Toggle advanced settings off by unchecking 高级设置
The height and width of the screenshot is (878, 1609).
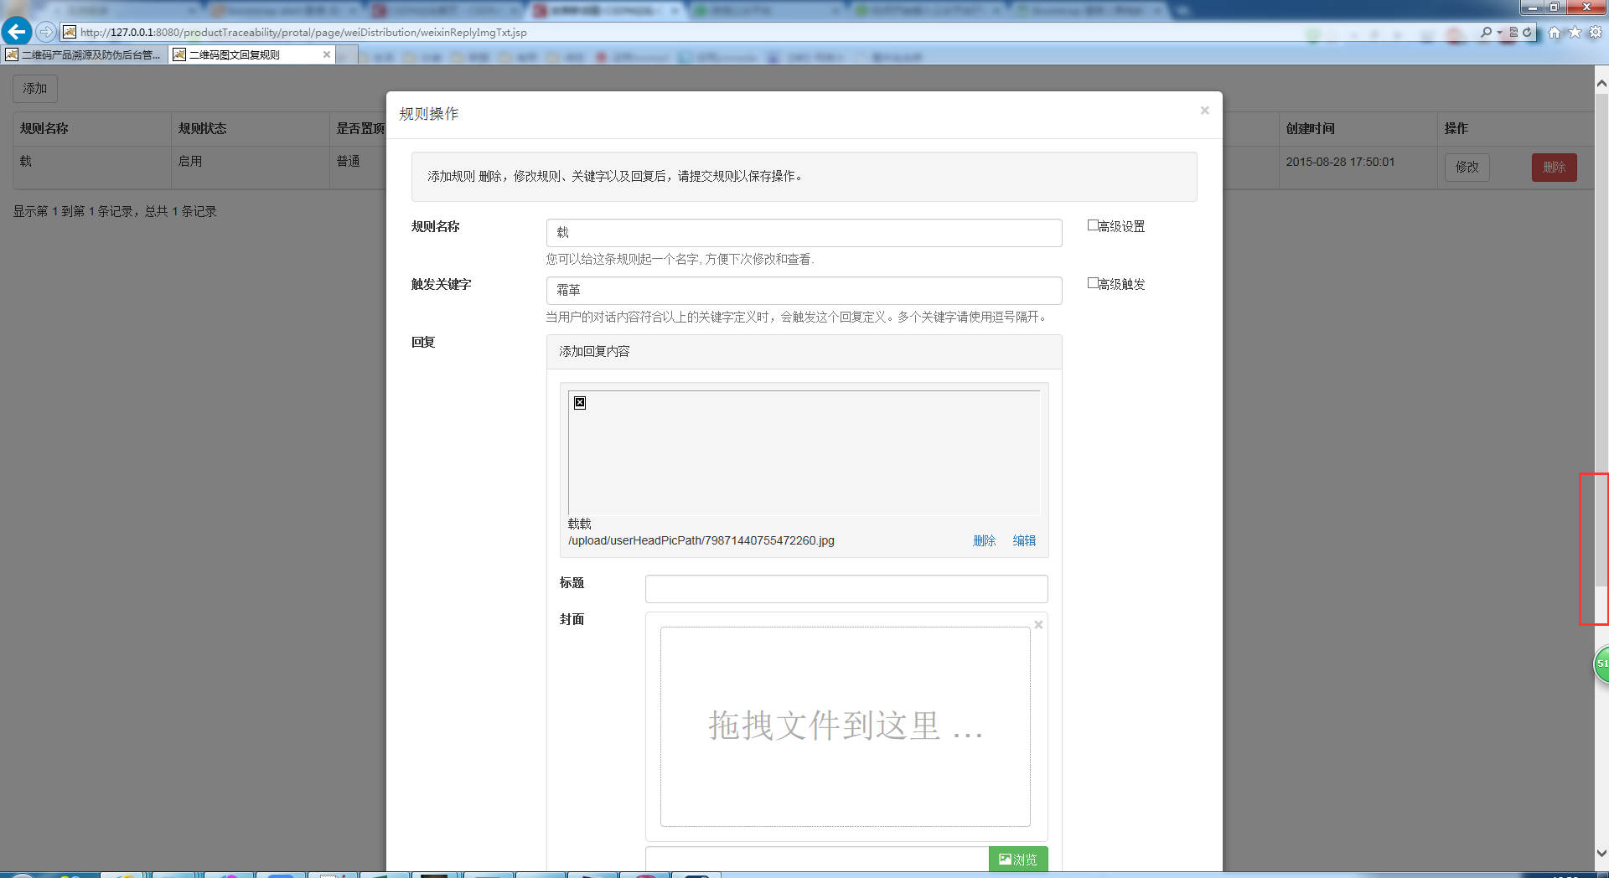(x=1092, y=225)
